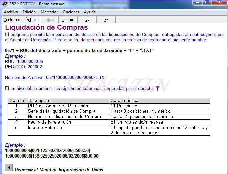The height and width of the screenshot is (174, 228).
Task: Click the back arrow icon to return to menu
Action: coord(9,168)
